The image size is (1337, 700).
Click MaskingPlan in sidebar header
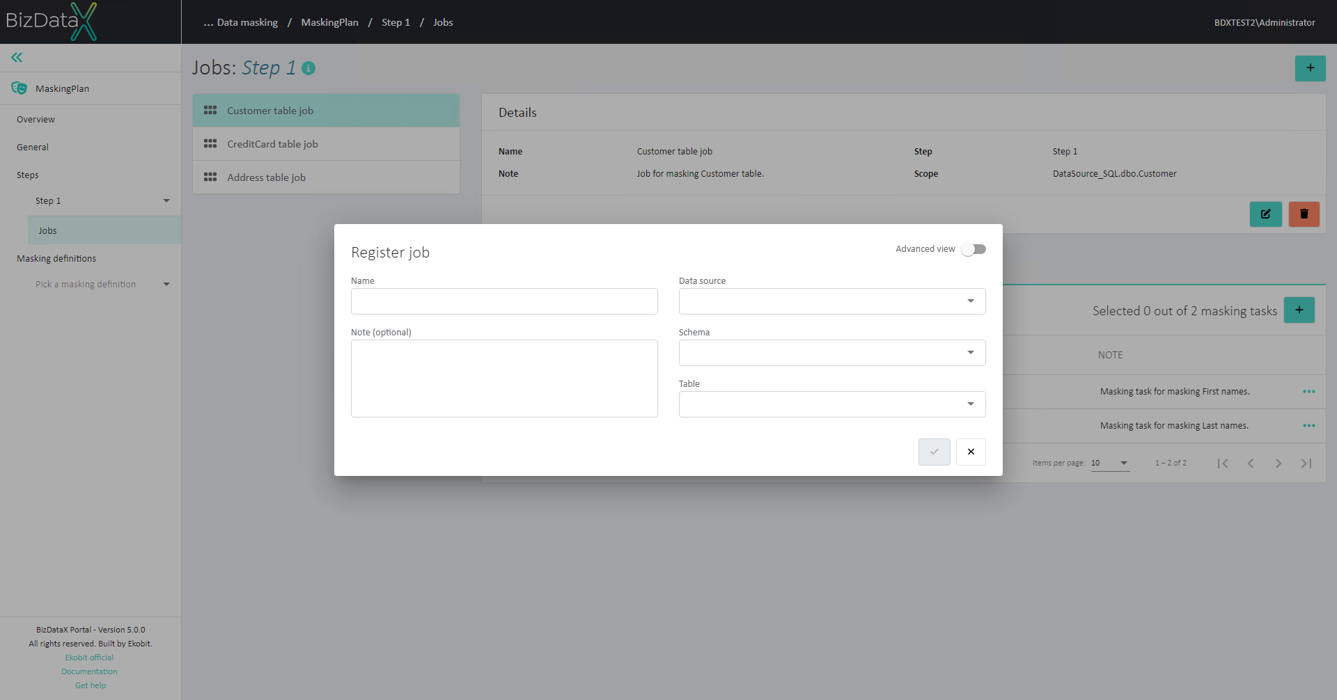[x=62, y=89]
